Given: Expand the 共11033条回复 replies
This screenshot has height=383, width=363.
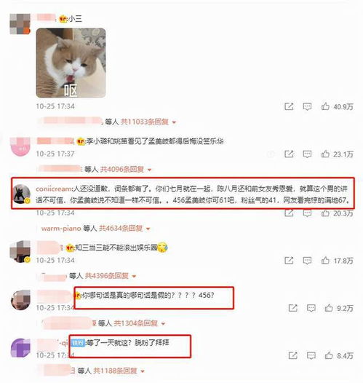Looking at the screenshot, I should (148, 122).
